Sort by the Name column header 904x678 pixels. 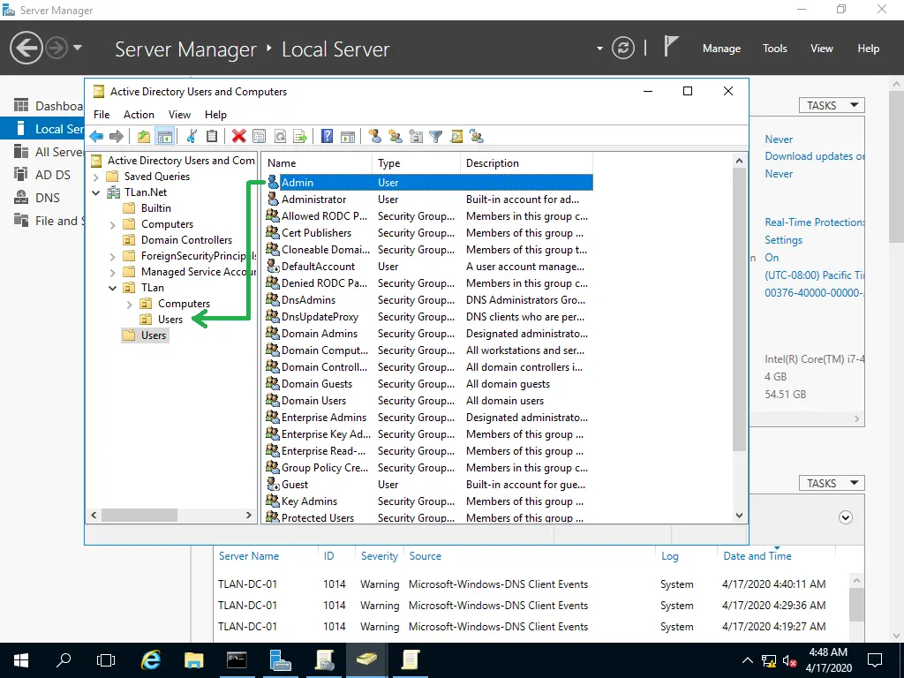coord(317,163)
